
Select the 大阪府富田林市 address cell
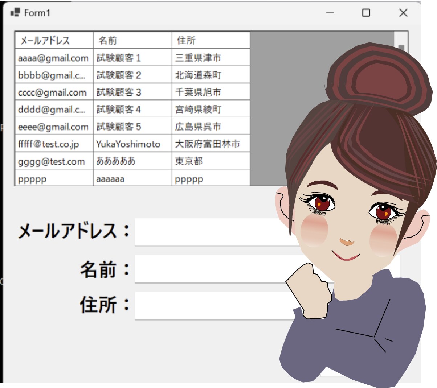point(211,144)
